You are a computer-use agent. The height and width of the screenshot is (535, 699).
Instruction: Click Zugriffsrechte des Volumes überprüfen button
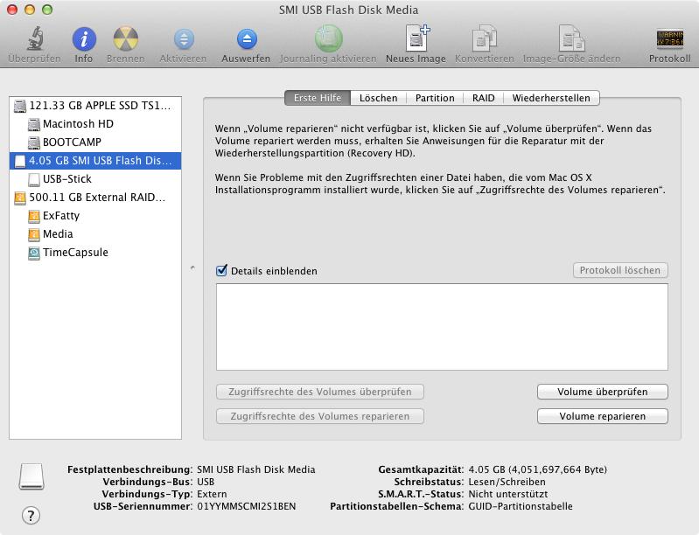point(319,392)
